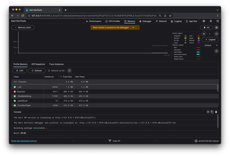The image size is (230, 156).
Task: Clear the memory chart with the circle-slash icon
Action: pos(216,34)
